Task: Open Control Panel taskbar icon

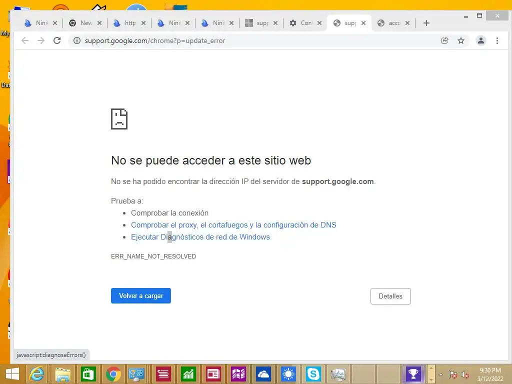Action: click(x=136, y=374)
